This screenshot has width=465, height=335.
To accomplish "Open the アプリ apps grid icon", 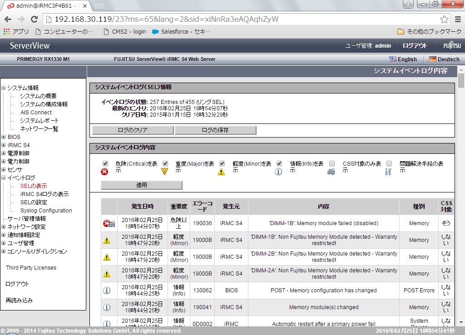I will pos(6,32).
